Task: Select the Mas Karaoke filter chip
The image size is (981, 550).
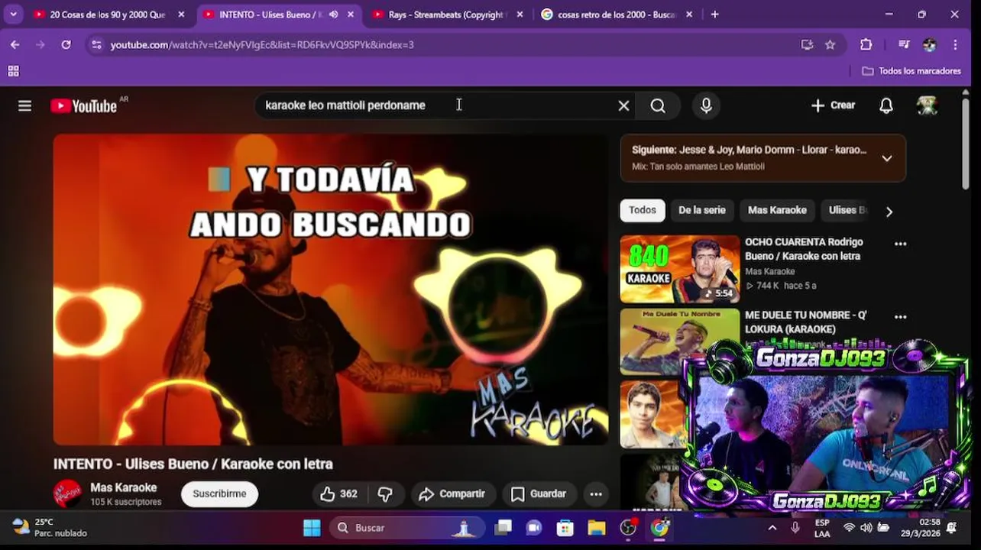Action: coord(777,210)
